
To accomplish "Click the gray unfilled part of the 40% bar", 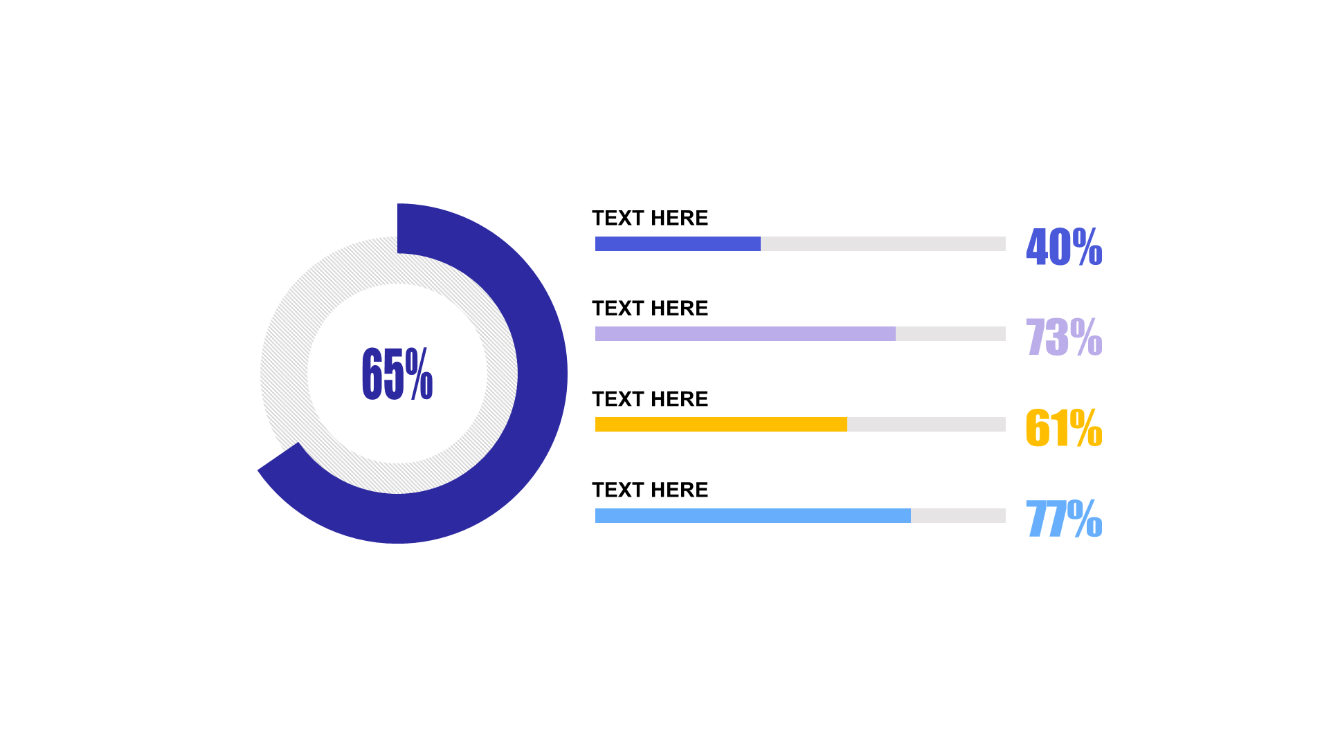I will [883, 243].
